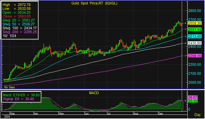205x119 pixels.
Task: Click the Day interval label
Action: point(198,115)
